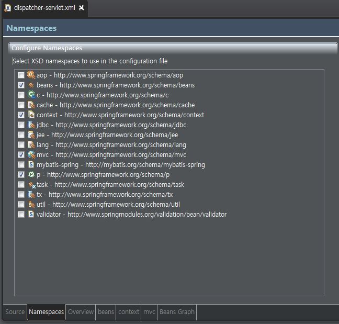Click the p namespace icon
This screenshot has height=324, width=339.
[31, 174]
